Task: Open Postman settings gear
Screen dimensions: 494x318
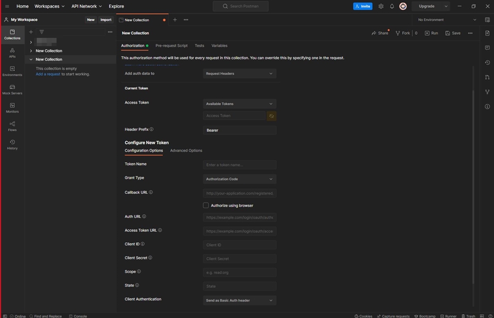Action: 381,6
